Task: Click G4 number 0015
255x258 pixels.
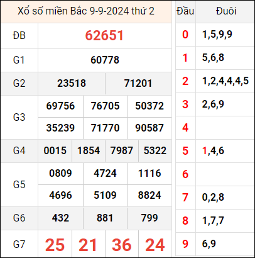Action: pyautogui.click(x=55, y=150)
